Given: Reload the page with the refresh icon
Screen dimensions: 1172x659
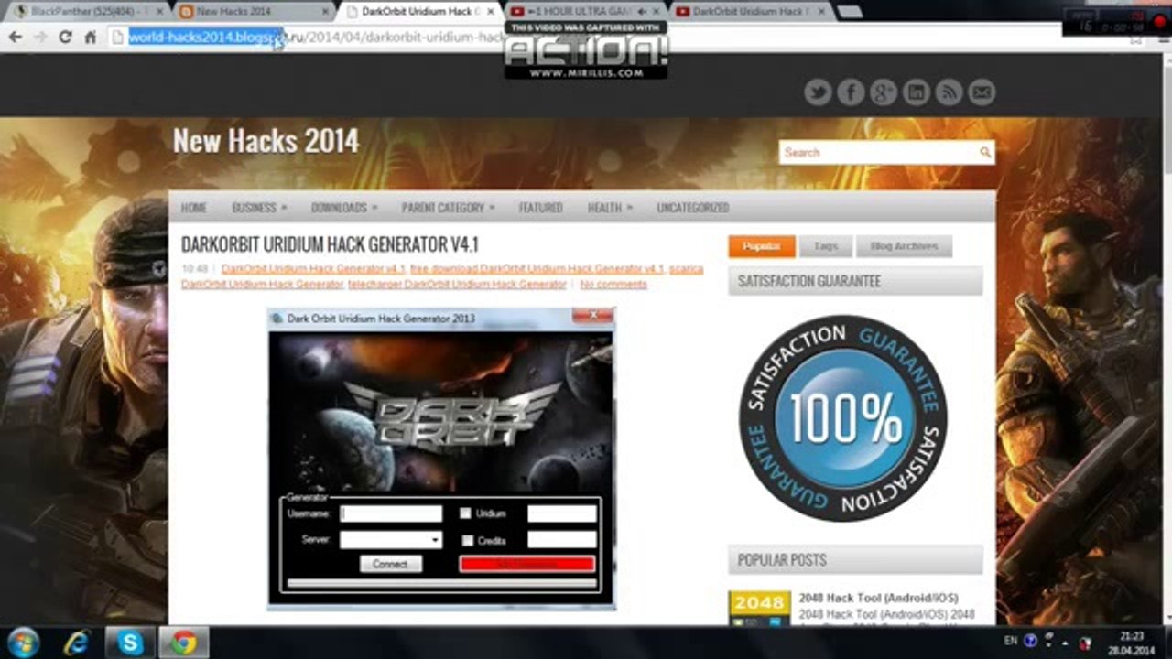Looking at the screenshot, I should click(65, 38).
